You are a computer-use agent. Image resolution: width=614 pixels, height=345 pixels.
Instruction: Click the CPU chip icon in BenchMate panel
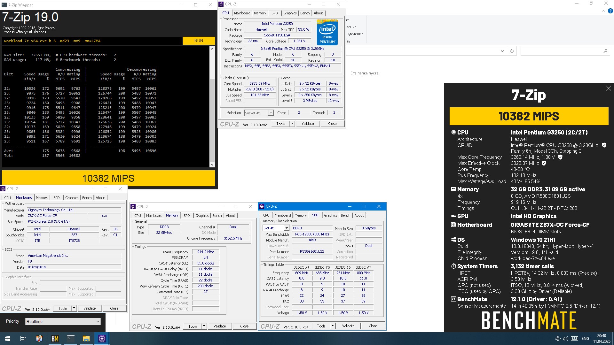tap(453, 133)
